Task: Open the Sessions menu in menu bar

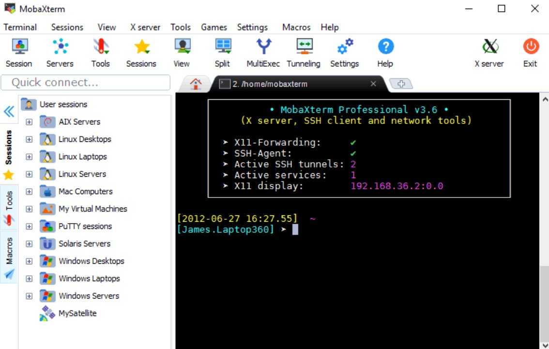Action: tap(67, 27)
